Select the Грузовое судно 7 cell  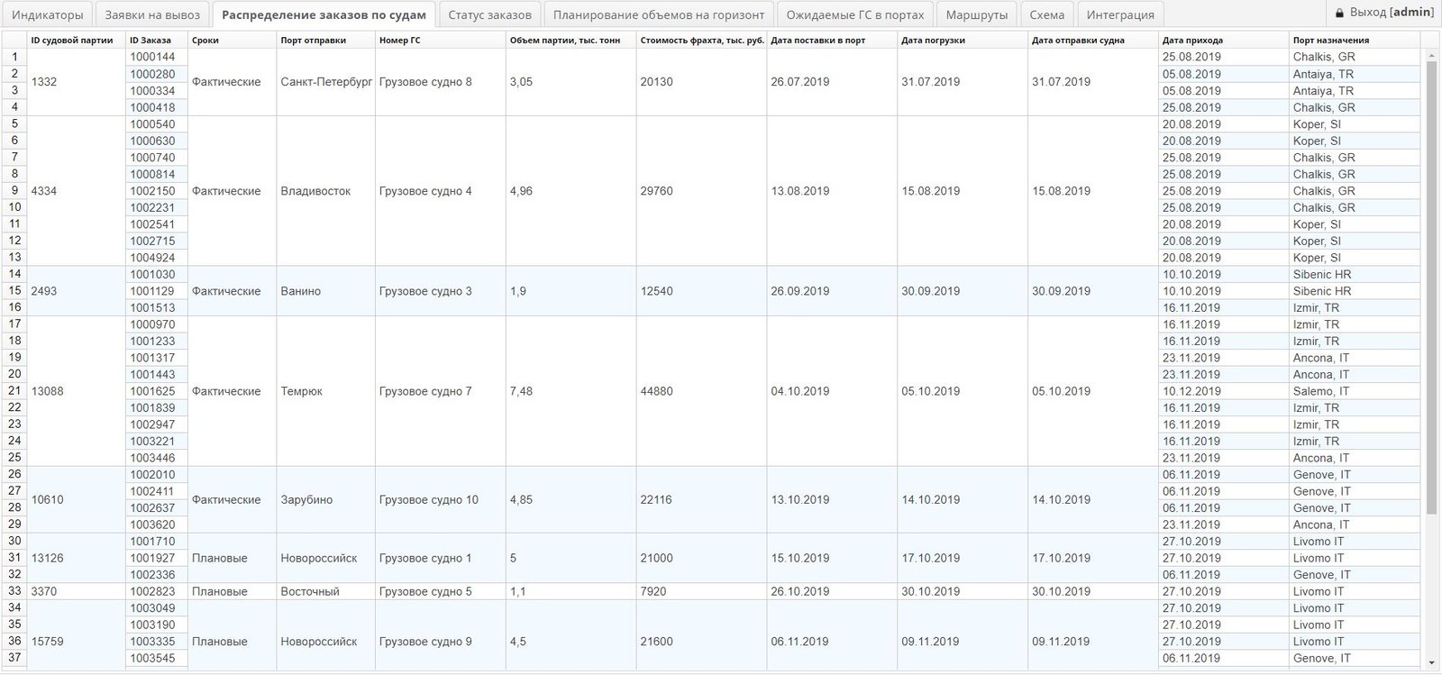pyautogui.click(x=440, y=391)
